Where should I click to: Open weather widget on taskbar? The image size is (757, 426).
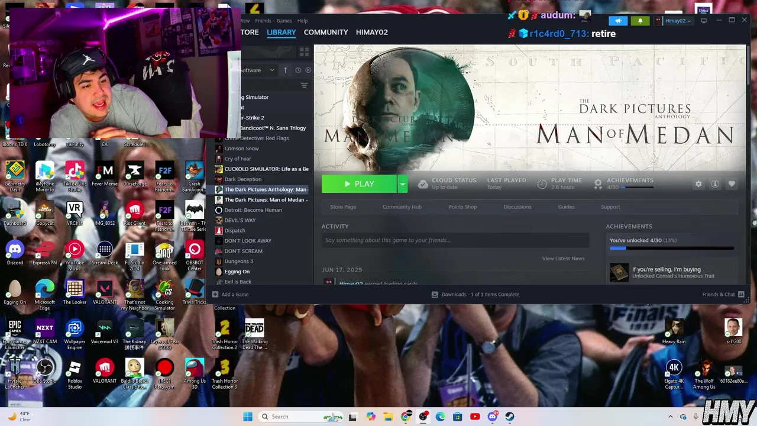[x=20, y=417]
